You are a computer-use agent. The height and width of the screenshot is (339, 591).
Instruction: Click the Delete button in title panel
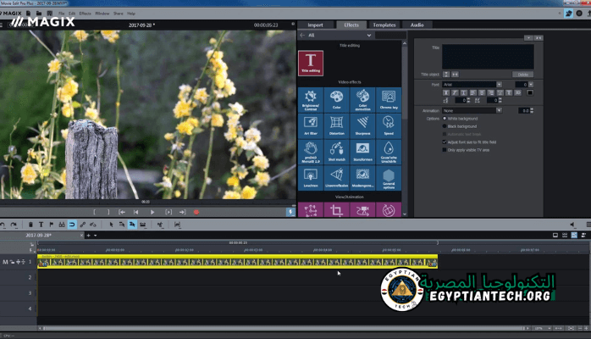(522, 75)
